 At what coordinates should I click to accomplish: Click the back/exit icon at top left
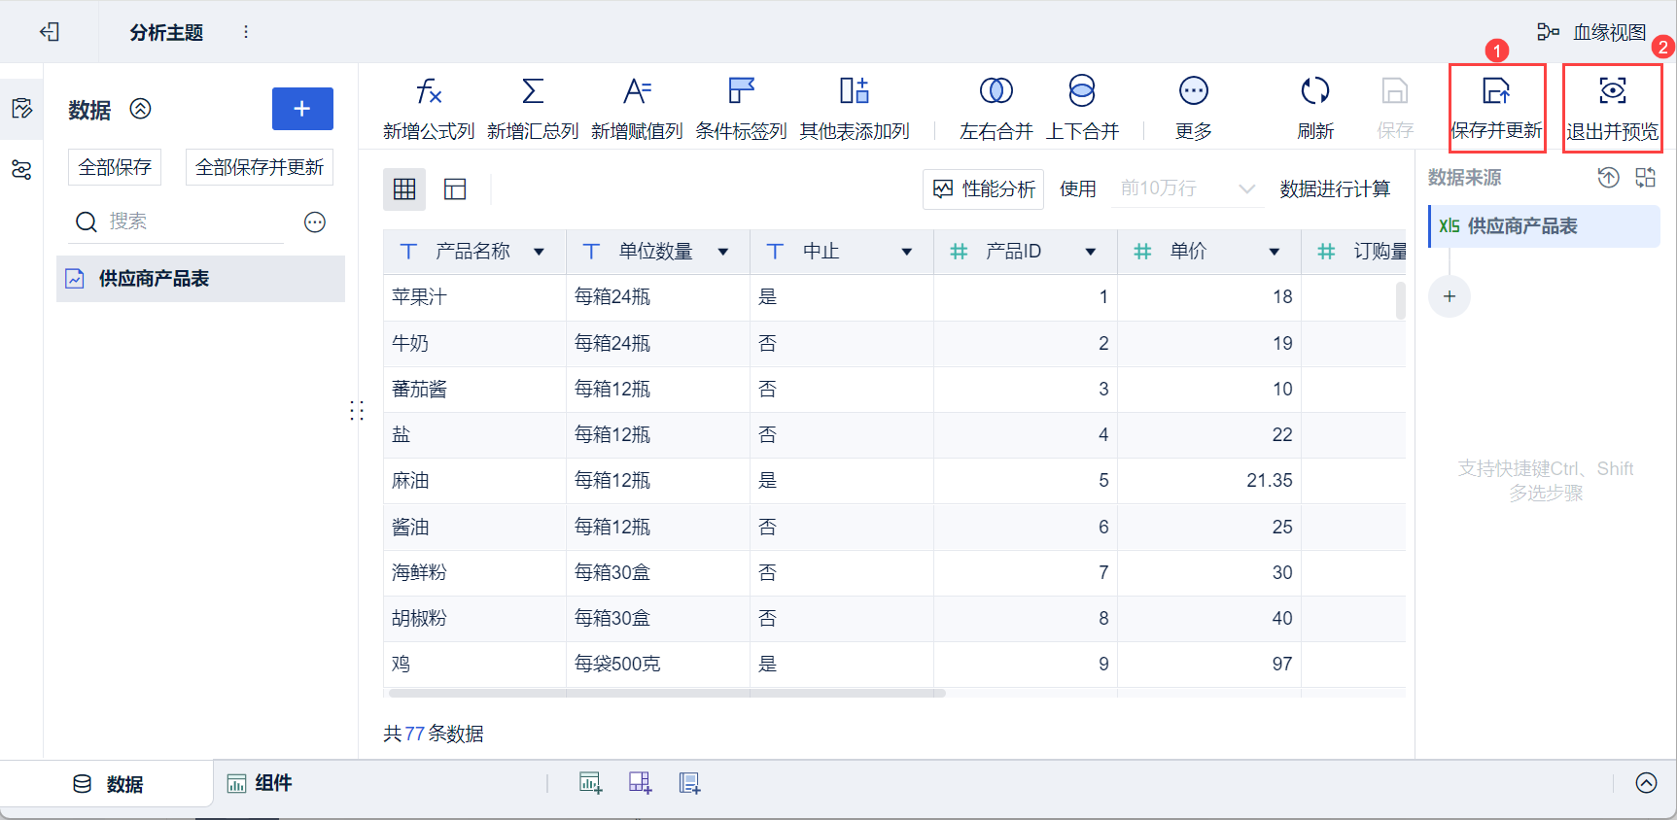[x=50, y=32]
